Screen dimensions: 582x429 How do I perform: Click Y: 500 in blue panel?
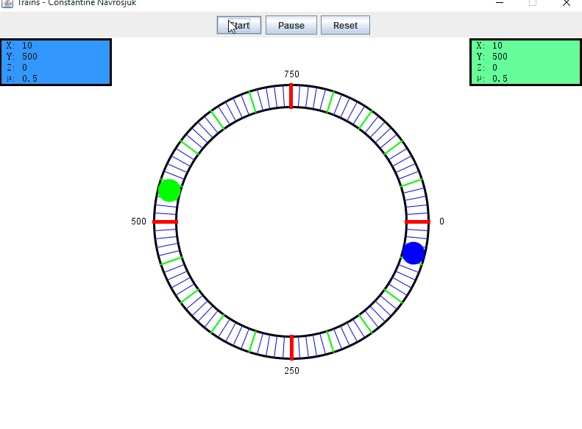coord(22,57)
